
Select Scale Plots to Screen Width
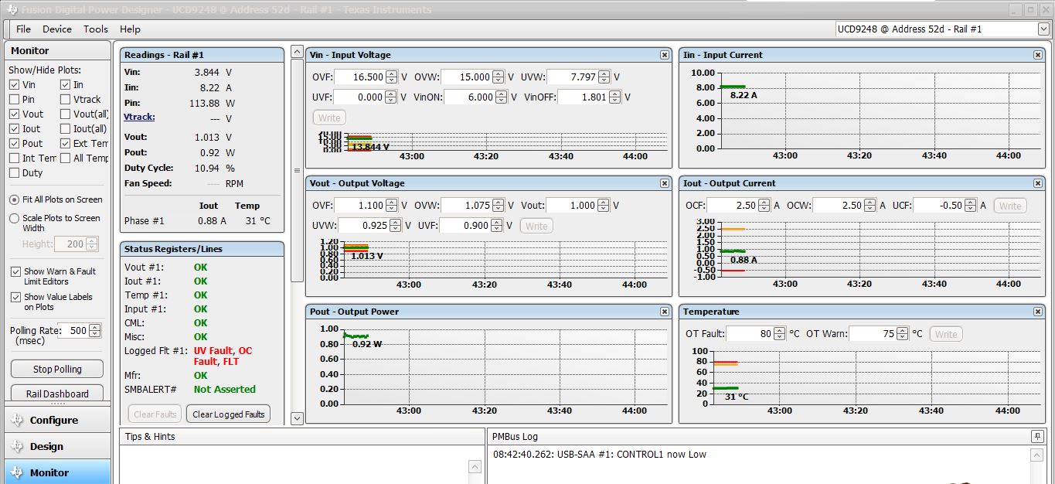(x=15, y=219)
